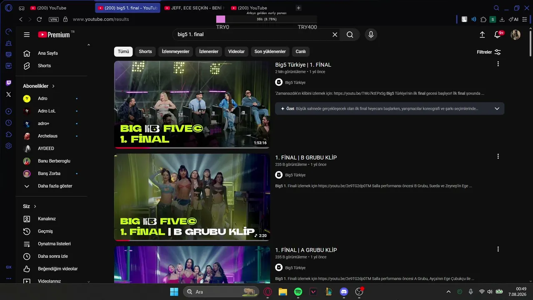This screenshot has width=533, height=300.
Task: Select the Shorts filter chip
Action: click(145, 52)
